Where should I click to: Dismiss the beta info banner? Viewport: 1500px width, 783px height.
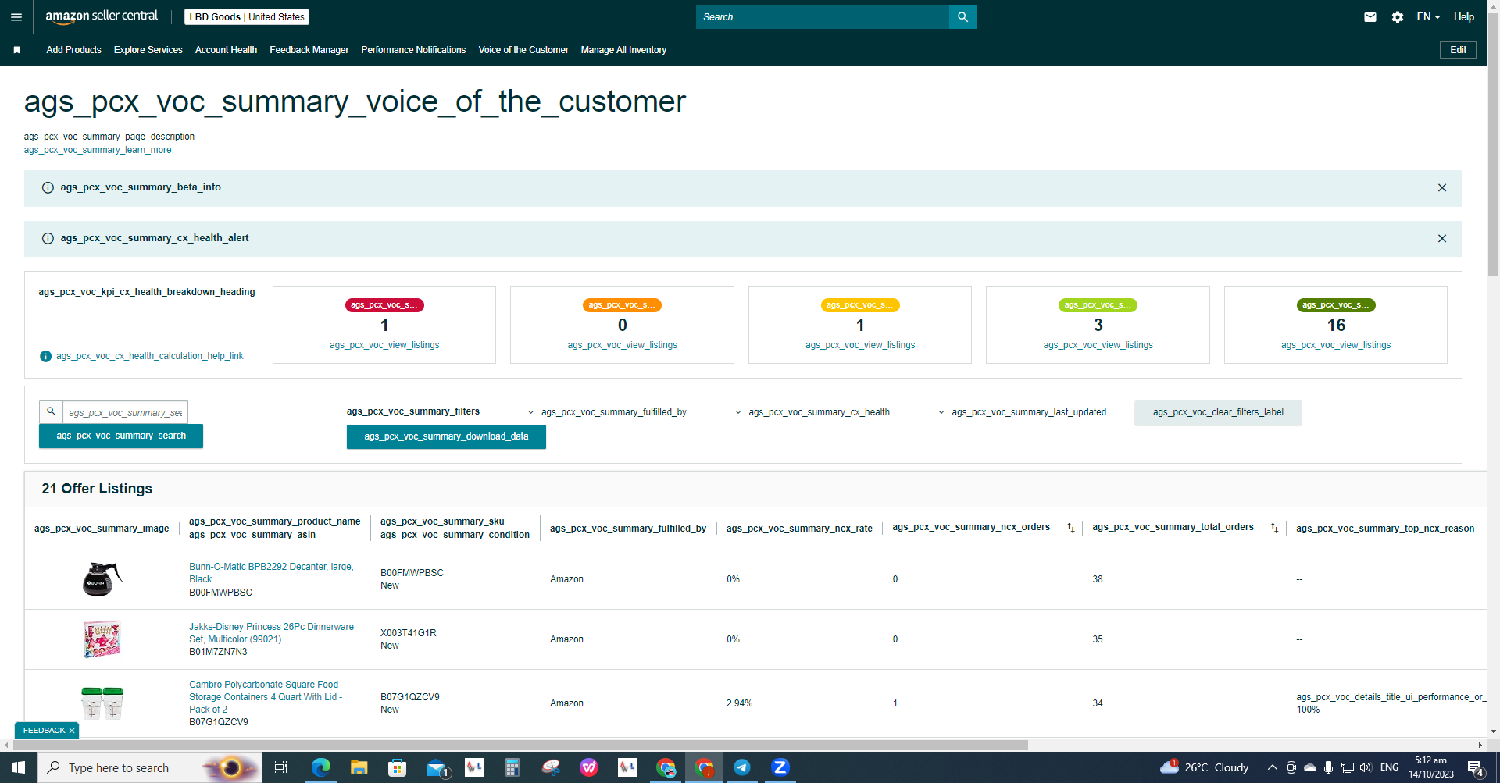1442,187
